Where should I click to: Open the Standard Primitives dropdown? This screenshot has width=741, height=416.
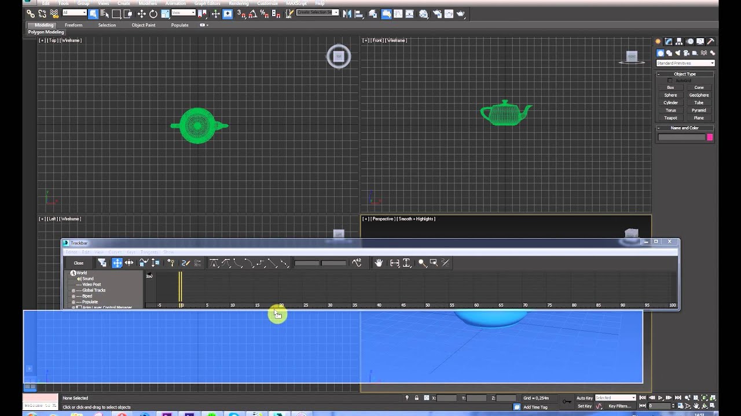click(x=685, y=63)
